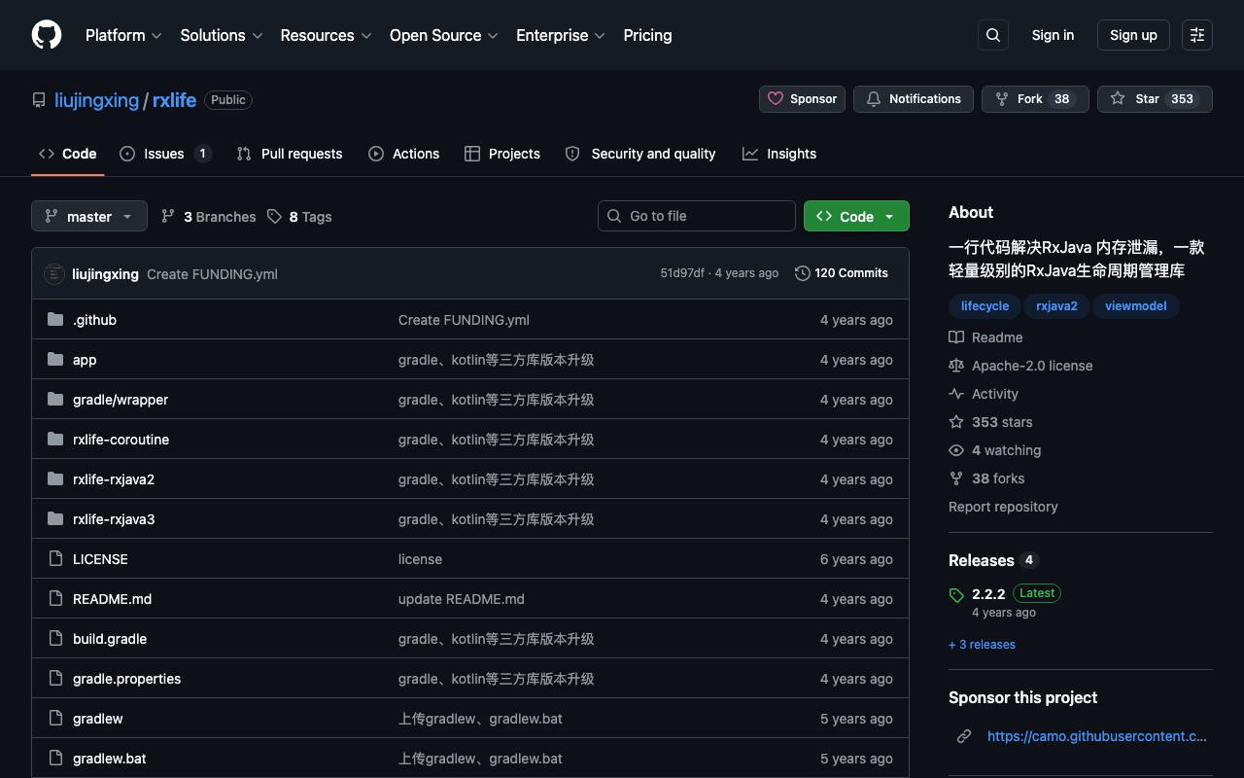The width and height of the screenshot is (1244, 778).
Task: Click the gradle/wrapper folder icon
Action: coord(55,400)
